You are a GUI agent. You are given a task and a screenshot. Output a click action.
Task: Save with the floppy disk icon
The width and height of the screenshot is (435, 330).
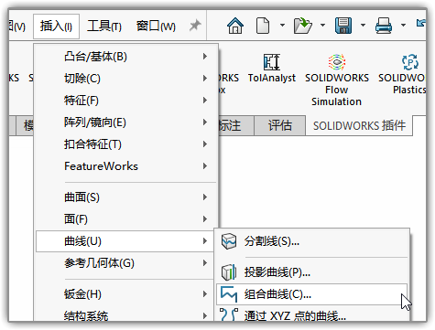coord(343,26)
